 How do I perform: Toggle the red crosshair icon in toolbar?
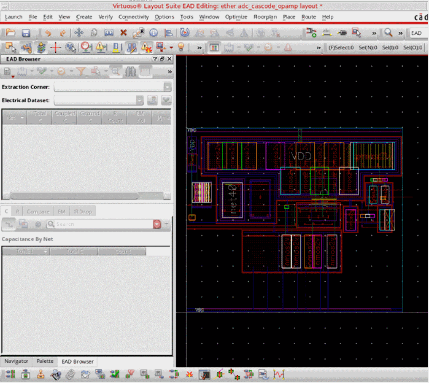[55, 47]
